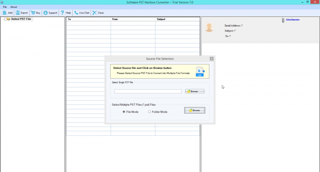
Task: Restore down the application window
Action: tap(307, 2)
